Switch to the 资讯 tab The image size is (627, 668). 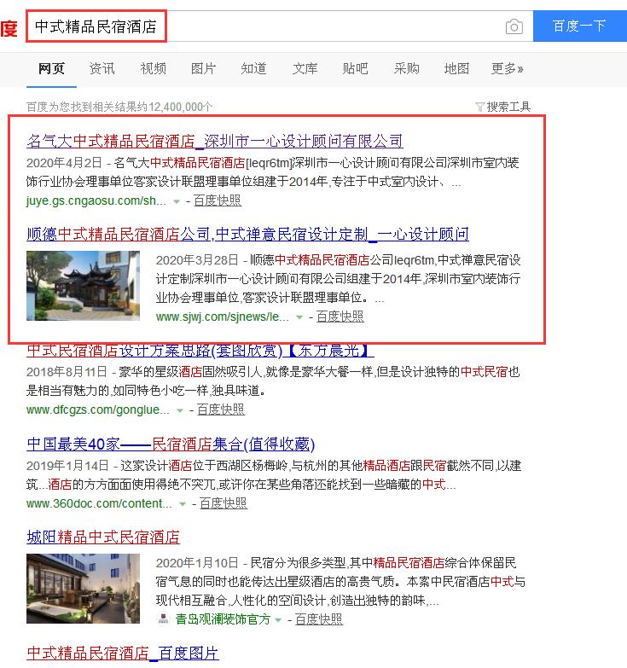[102, 68]
